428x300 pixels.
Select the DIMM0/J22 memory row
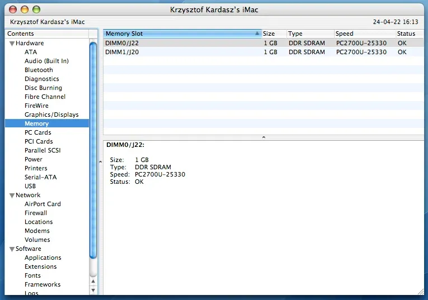tap(264, 43)
